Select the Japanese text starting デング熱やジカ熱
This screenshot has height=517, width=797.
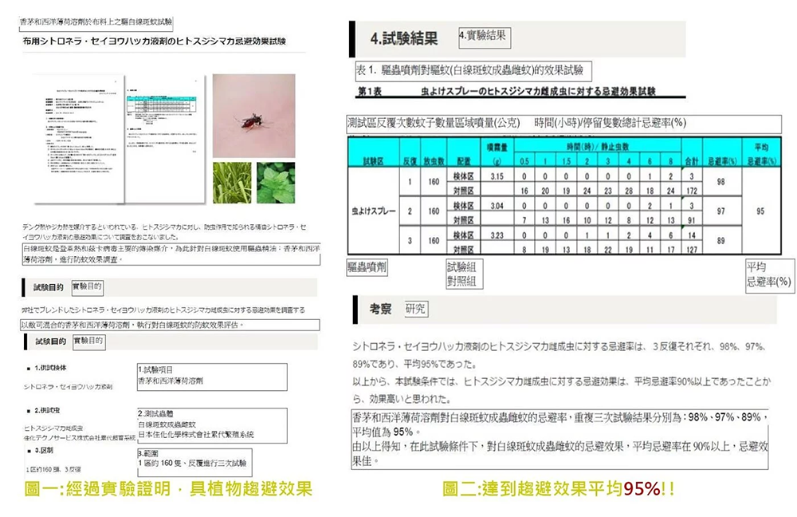click(x=164, y=232)
